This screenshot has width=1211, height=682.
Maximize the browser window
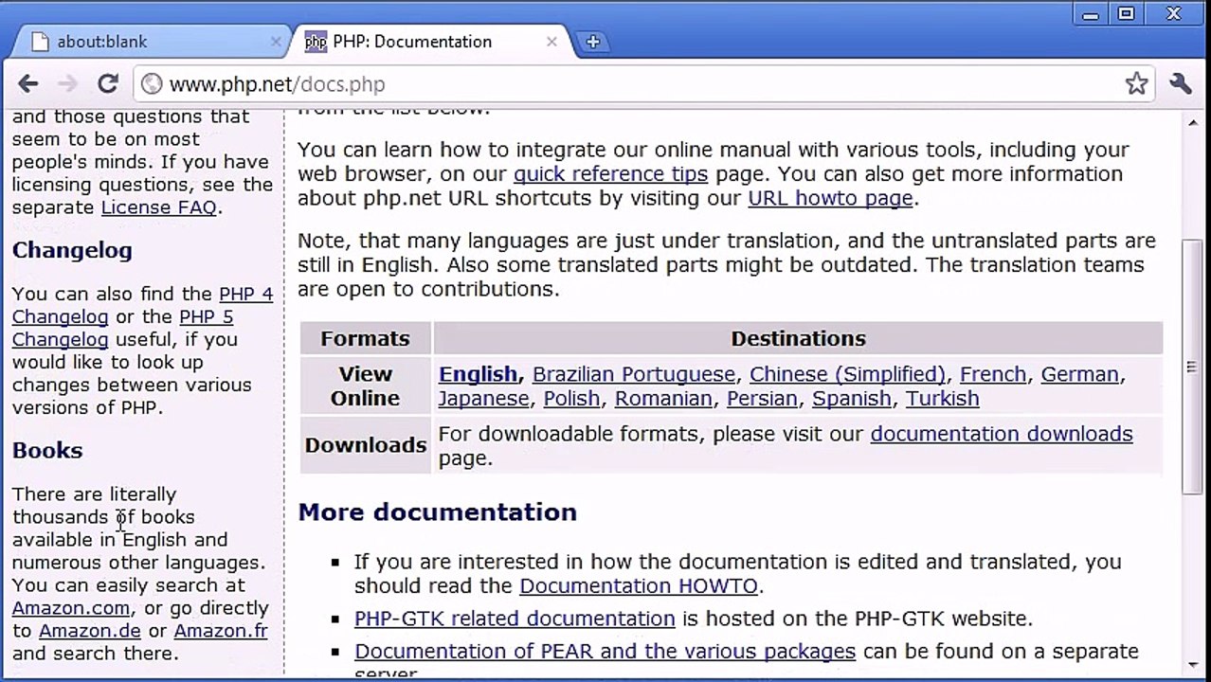point(1126,13)
